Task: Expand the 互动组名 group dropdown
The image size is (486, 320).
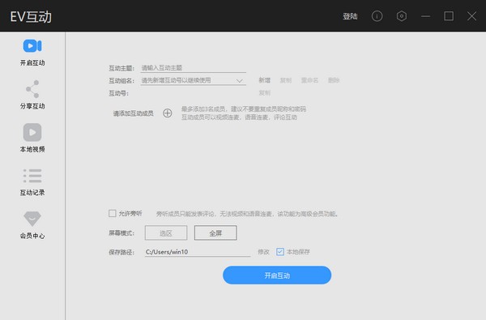Action: 193,81
